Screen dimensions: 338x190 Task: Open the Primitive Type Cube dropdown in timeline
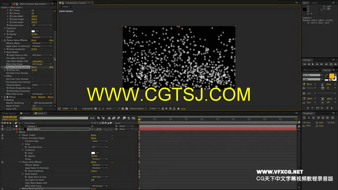pyautogui.click(x=100, y=141)
